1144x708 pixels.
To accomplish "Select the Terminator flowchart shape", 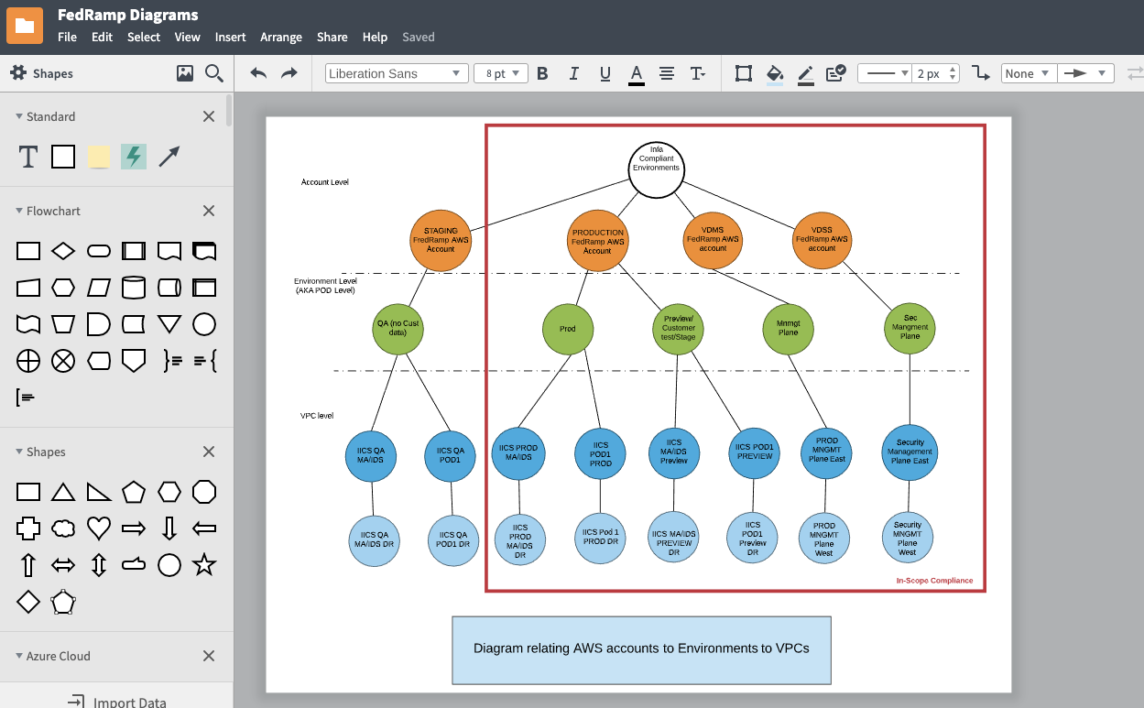I will 99,251.
